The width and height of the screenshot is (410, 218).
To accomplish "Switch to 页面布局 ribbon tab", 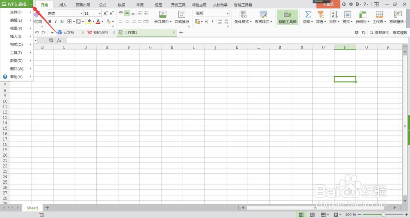I will coord(83,5).
